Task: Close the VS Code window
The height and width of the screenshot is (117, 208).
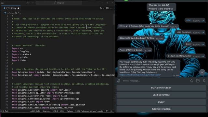Action: pyautogui.click(x=112, y=3)
